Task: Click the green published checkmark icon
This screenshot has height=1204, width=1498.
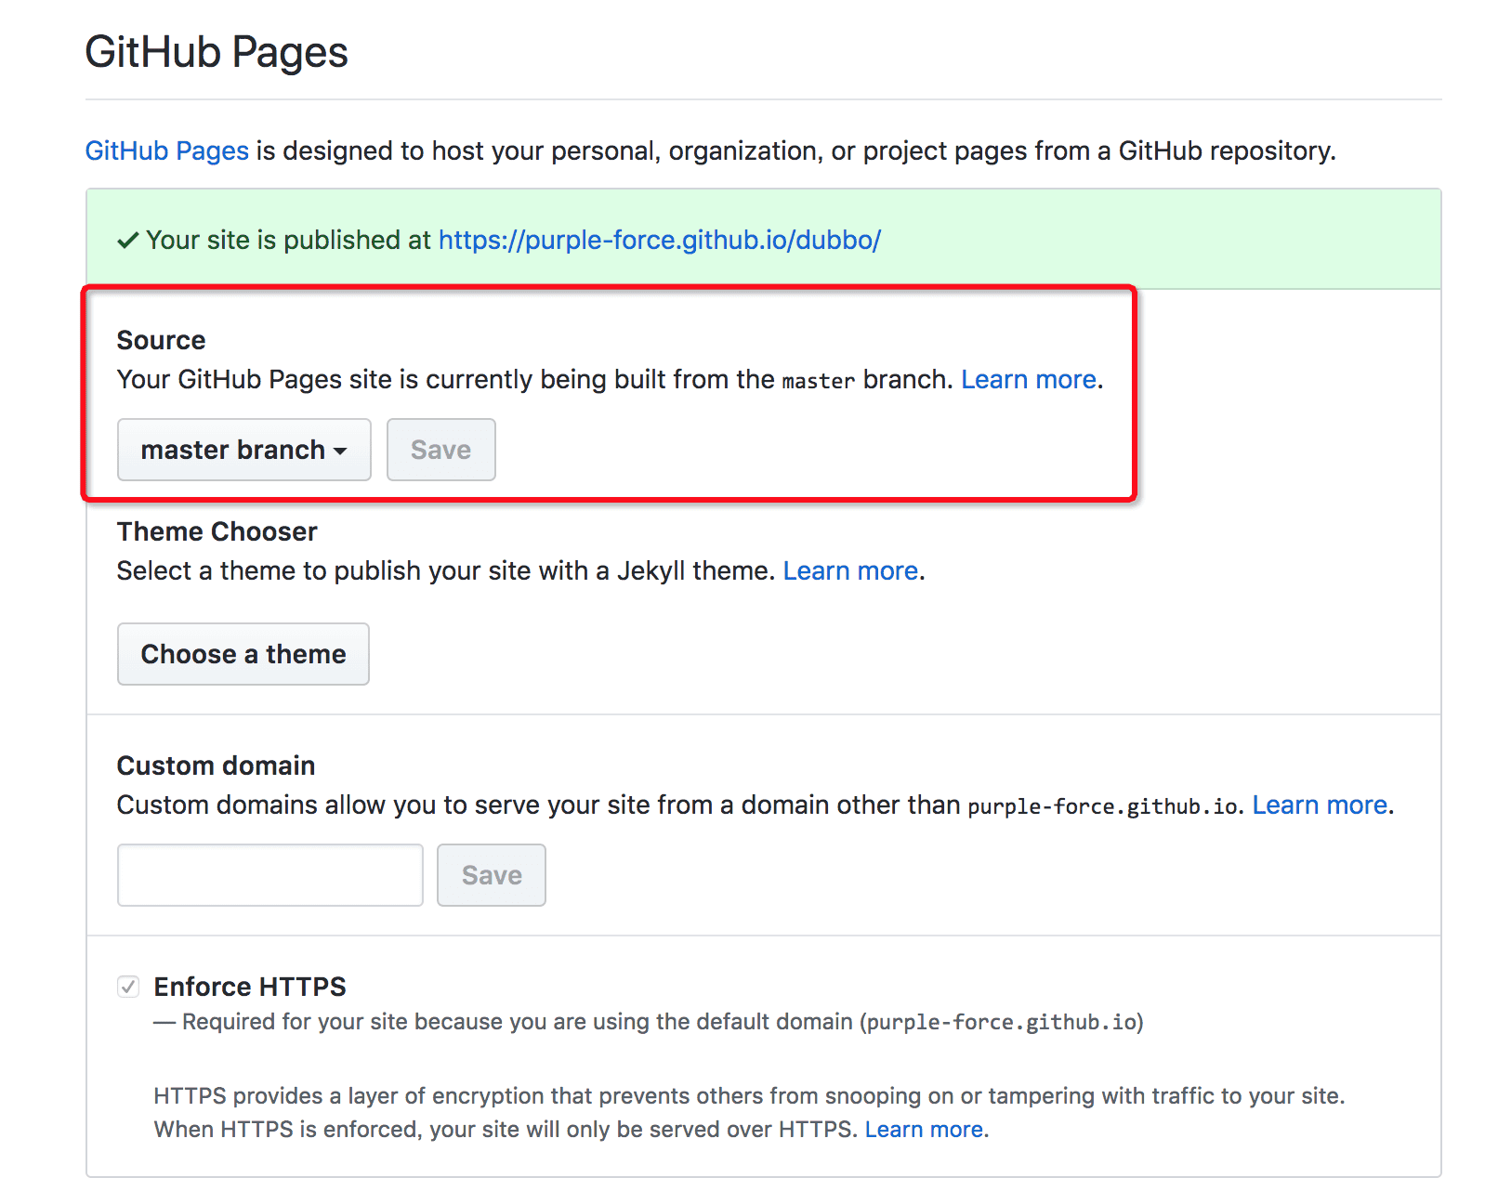Action: [x=128, y=241]
